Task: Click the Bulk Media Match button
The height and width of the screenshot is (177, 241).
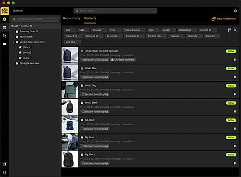Action: [224, 19]
